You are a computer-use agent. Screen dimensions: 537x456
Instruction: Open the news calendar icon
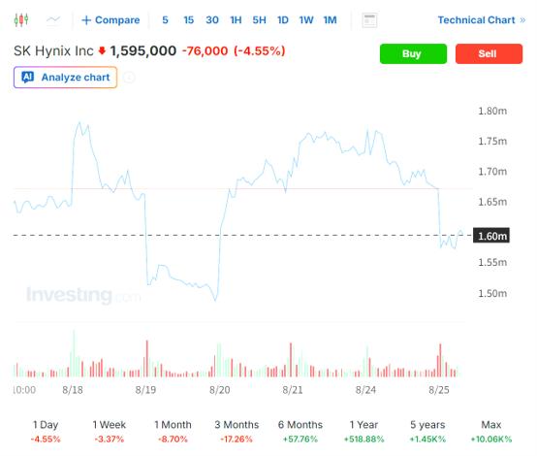click(x=369, y=20)
